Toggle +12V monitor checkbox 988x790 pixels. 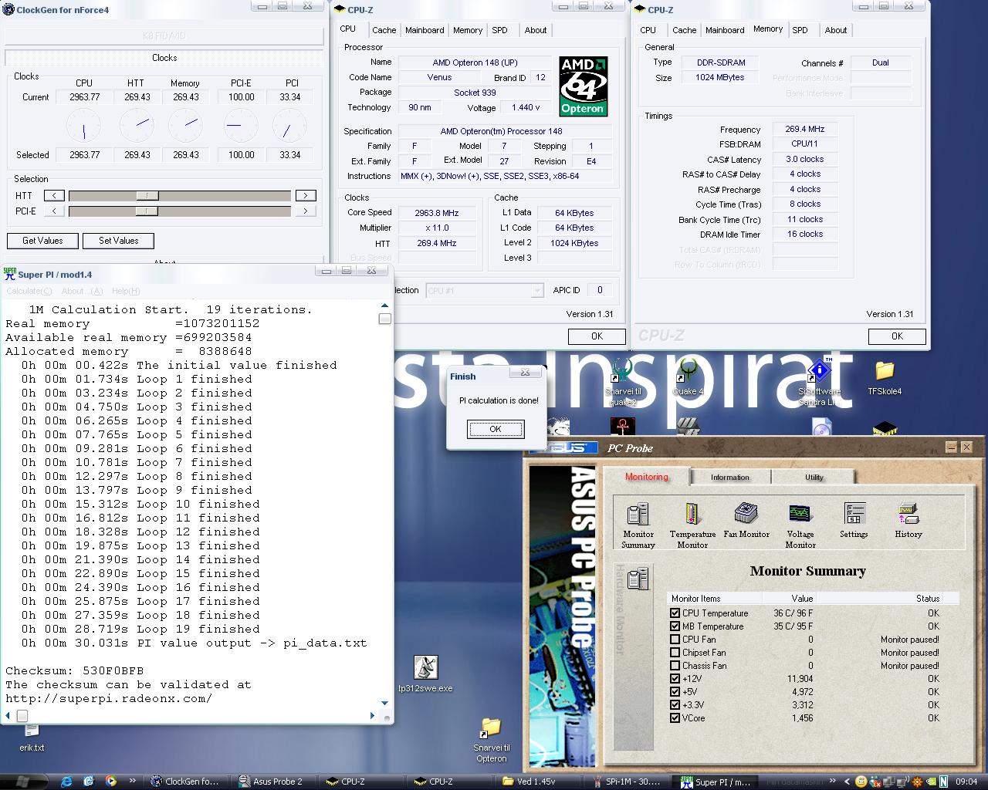click(675, 679)
